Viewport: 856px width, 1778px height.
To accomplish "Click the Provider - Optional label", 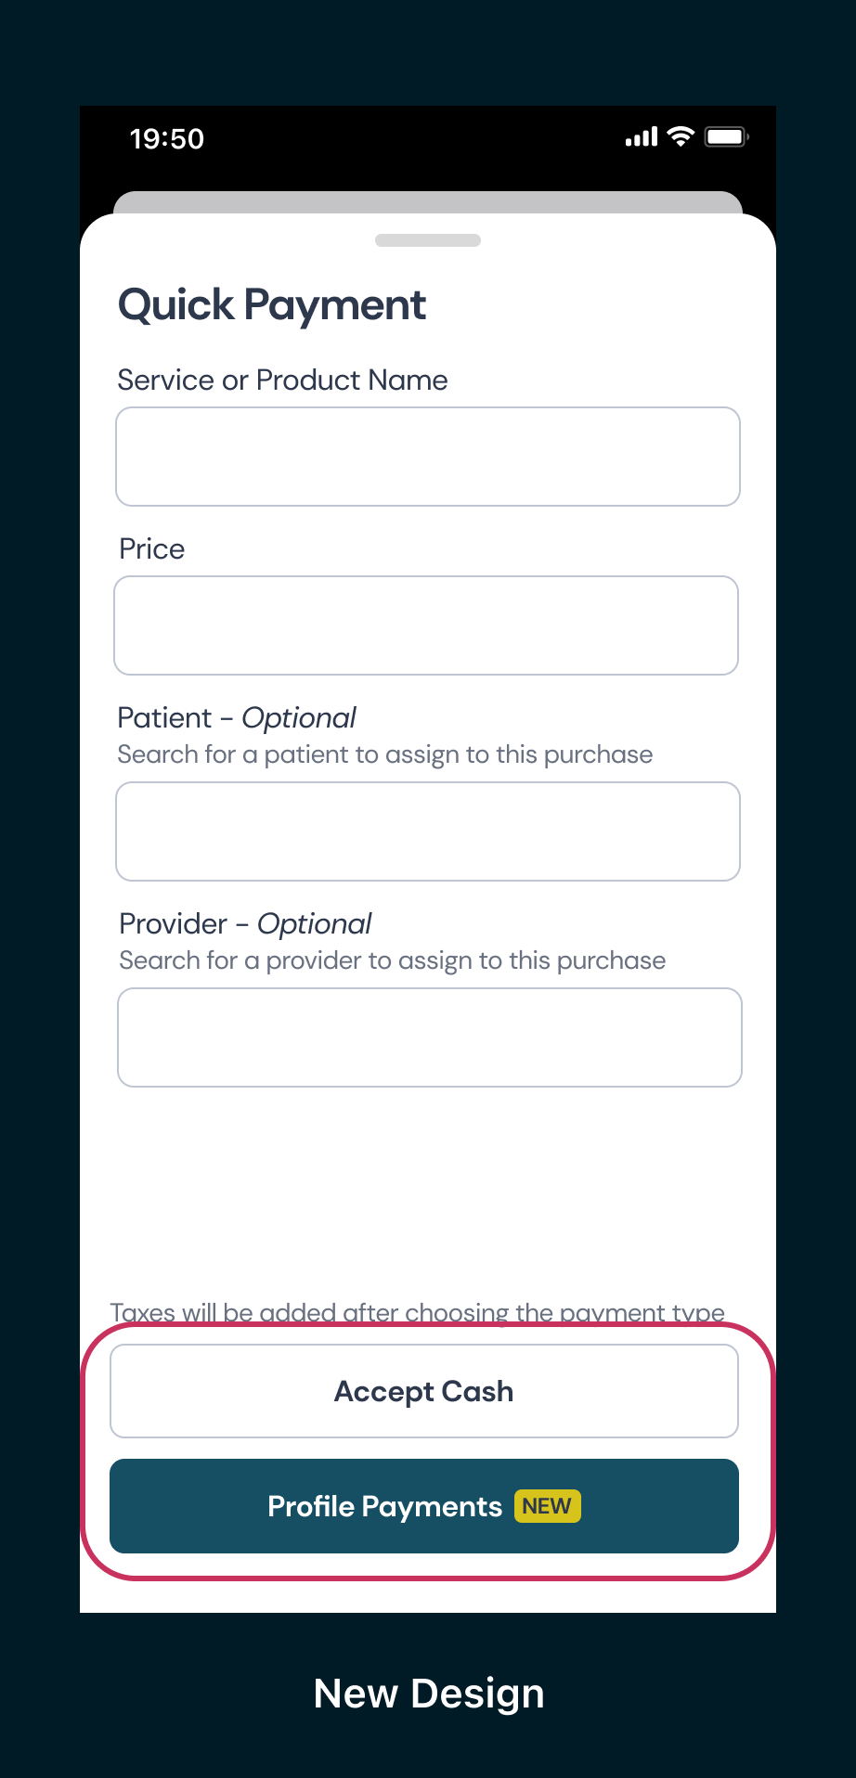I will 245,924.
